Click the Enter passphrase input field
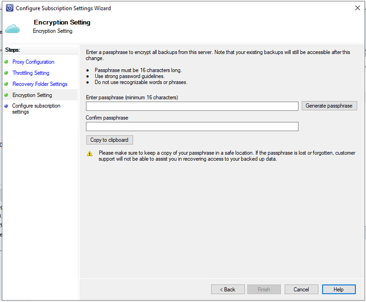The width and height of the screenshot is (366, 302). click(192, 105)
